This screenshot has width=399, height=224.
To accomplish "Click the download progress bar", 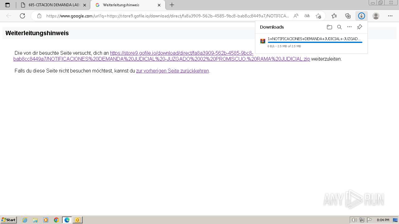I will (315, 42).
